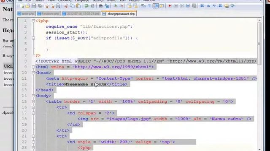Click the require_once line of code

(x=89, y=26)
